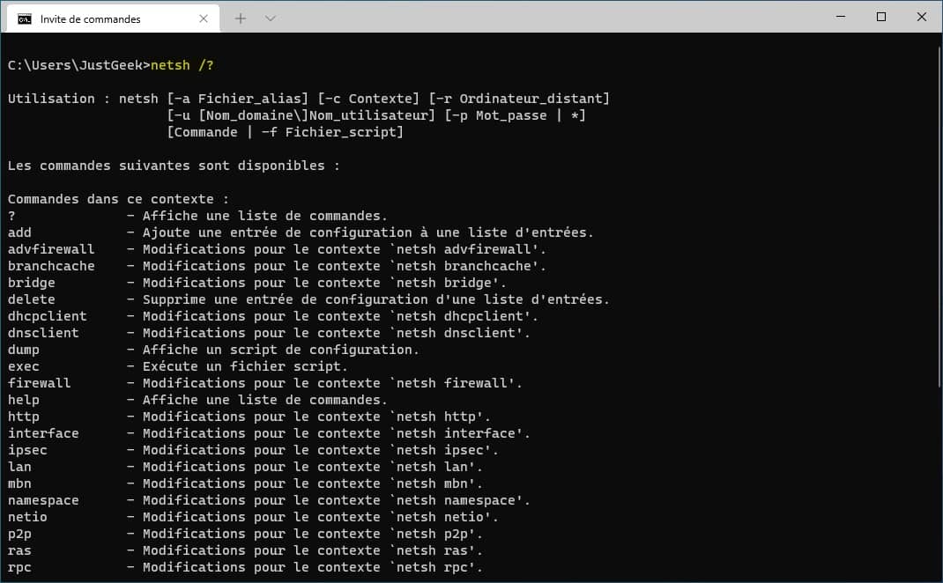
Task: Click the branchcache command line
Action: coord(277,266)
